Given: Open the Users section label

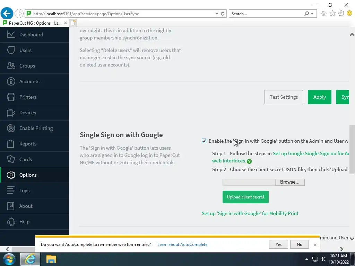Looking at the screenshot, I should pos(25,50).
